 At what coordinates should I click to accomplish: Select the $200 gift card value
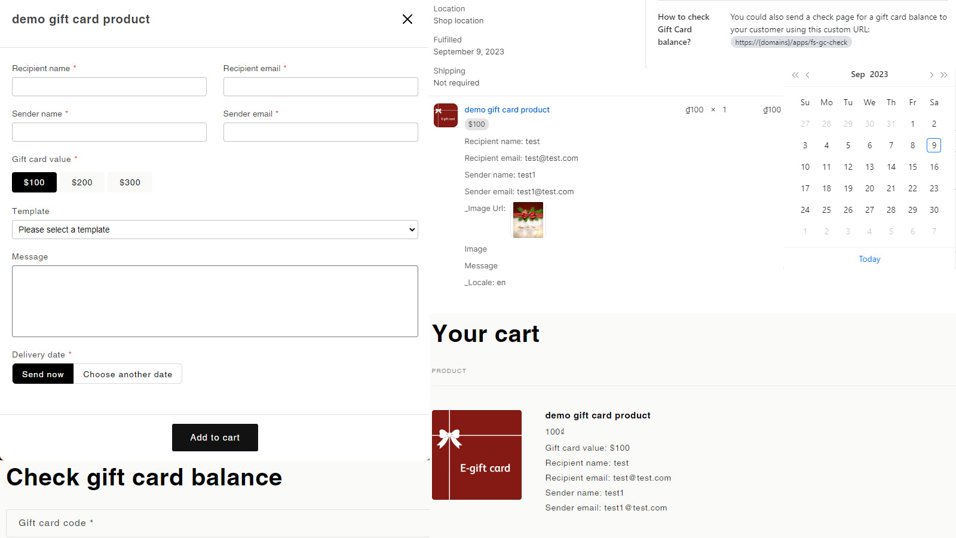tap(82, 182)
